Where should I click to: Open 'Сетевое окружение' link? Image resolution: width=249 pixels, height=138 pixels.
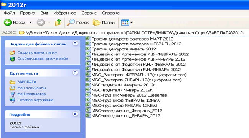pos(35,100)
